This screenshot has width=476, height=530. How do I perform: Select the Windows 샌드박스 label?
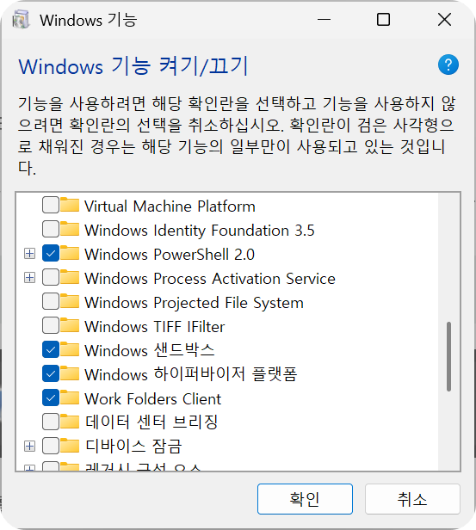coord(150,350)
